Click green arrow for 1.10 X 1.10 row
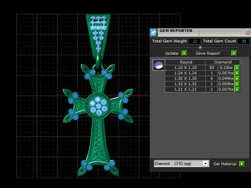251x188 pixels. [237, 67]
